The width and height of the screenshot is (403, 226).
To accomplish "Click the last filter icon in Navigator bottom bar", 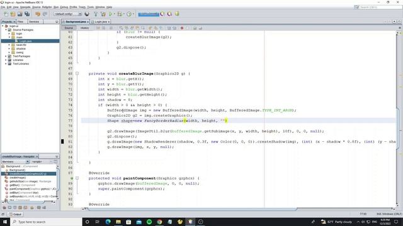I will [x=44, y=208].
